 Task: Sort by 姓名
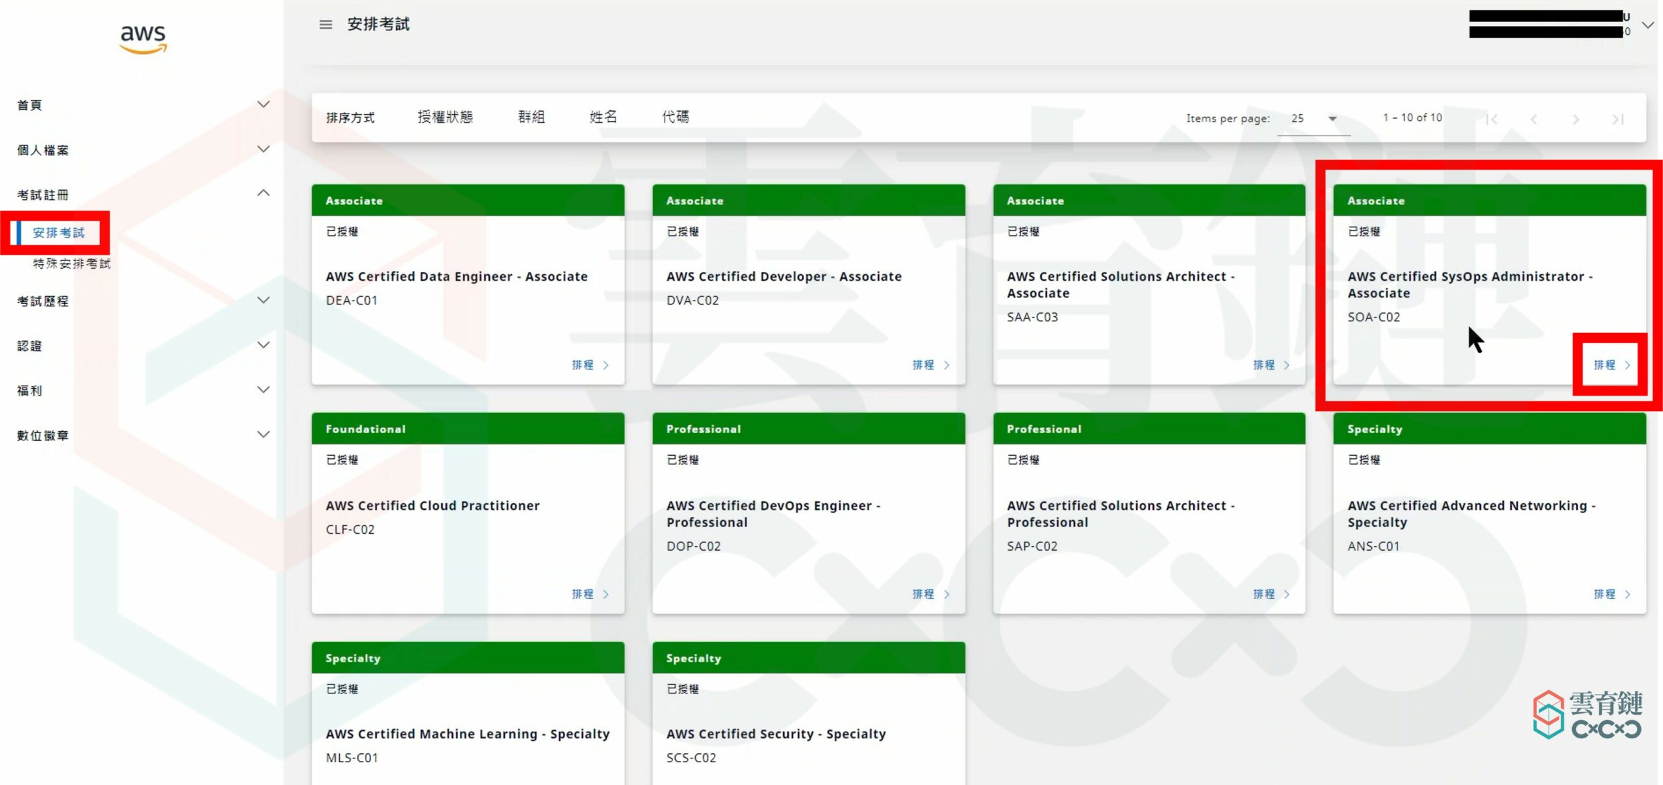pos(603,118)
